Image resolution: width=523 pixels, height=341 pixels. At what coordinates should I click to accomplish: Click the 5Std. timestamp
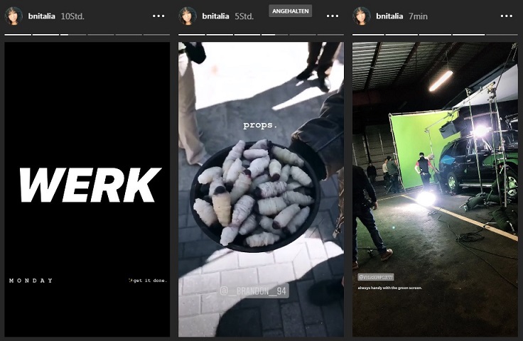click(x=244, y=16)
